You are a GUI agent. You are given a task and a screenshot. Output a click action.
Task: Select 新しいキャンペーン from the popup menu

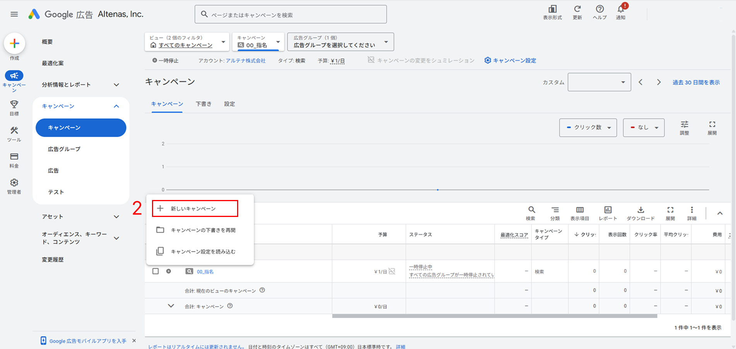click(x=195, y=208)
